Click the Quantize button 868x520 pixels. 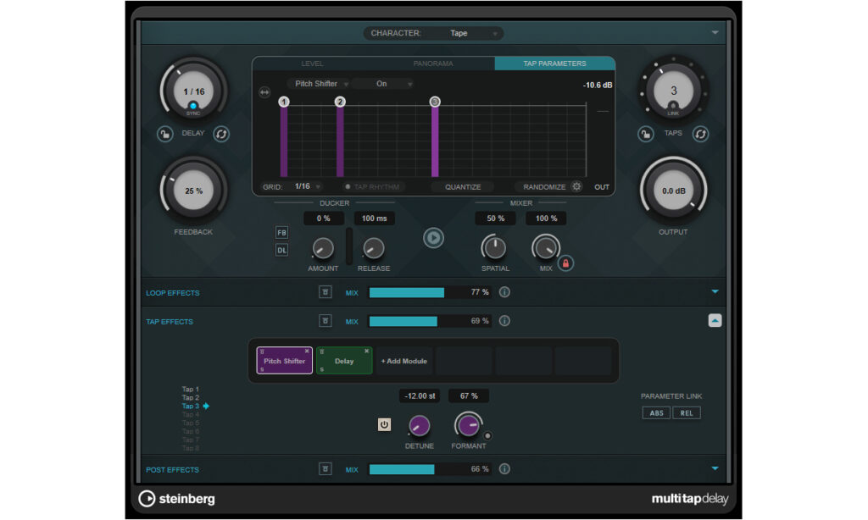click(463, 187)
